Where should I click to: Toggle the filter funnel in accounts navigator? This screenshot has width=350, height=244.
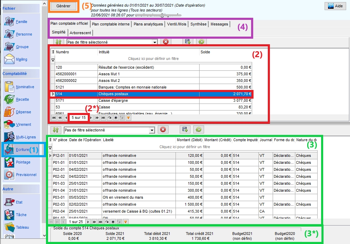point(128,118)
